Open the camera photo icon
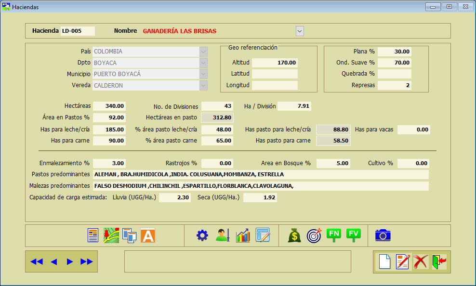 (383, 235)
